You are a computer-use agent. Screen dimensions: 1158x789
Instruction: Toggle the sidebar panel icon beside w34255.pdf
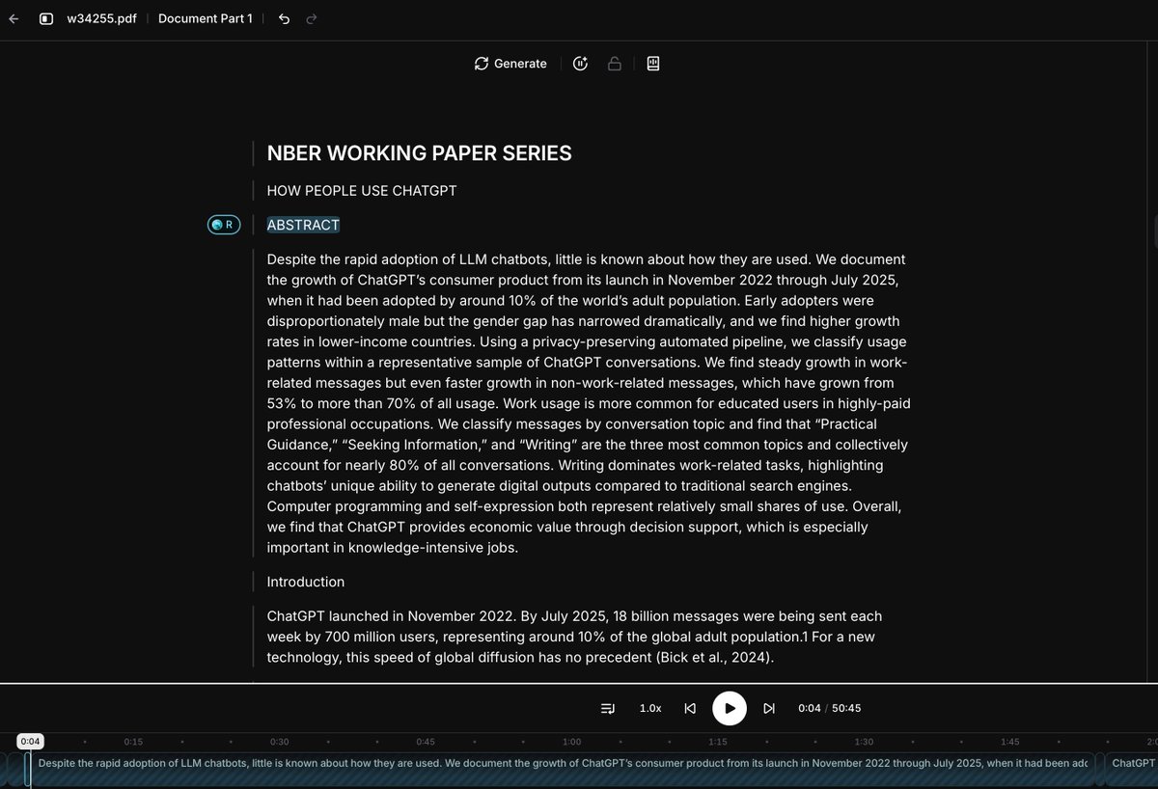point(46,18)
